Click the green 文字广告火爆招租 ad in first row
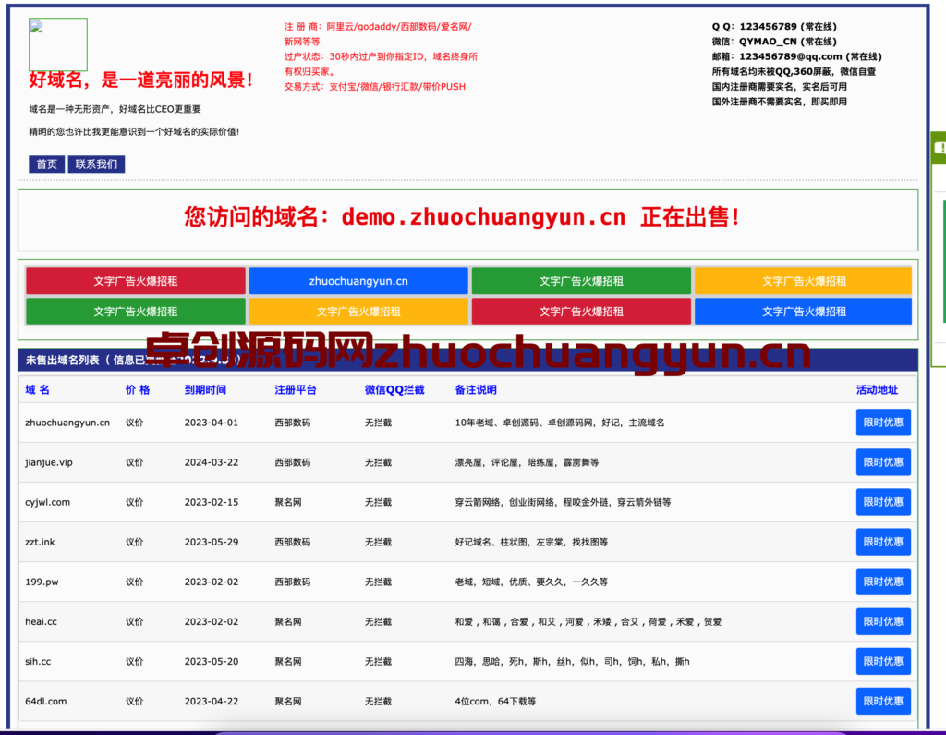The image size is (946, 735). (x=581, y=281)
